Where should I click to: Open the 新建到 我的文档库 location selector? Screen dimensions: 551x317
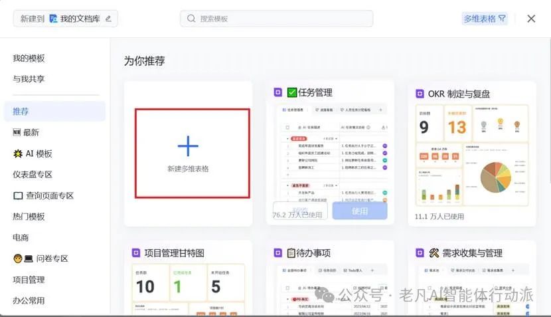tap(65, 19)
